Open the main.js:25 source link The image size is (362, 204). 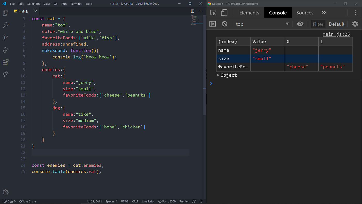click(336, 34)
